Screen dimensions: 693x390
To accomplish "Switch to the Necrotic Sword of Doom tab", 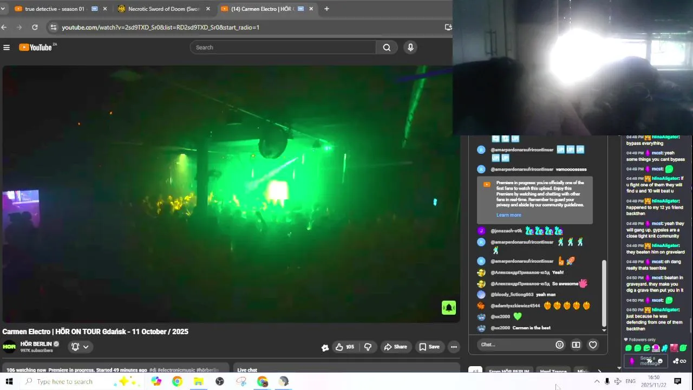I will (x=164, y=9).
